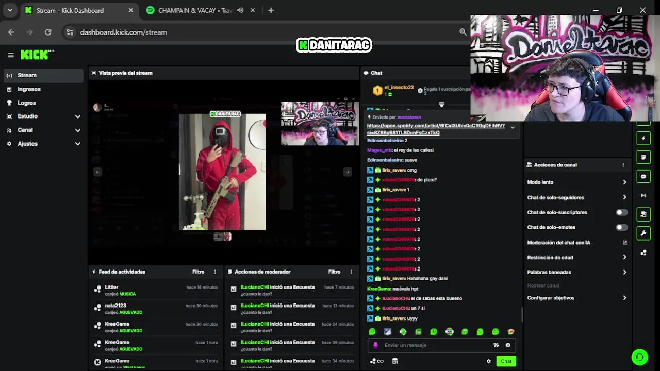The height and width of the screenshot is (371, 660).
Task: Open the new tab plus button
Action: (x=271, y=10)
